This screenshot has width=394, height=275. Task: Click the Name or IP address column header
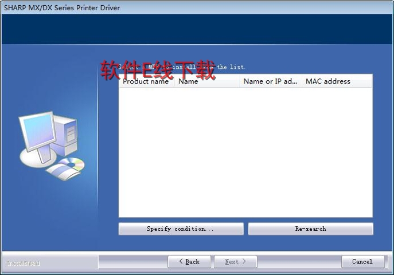pyautogui.click(x=270, y=81)
